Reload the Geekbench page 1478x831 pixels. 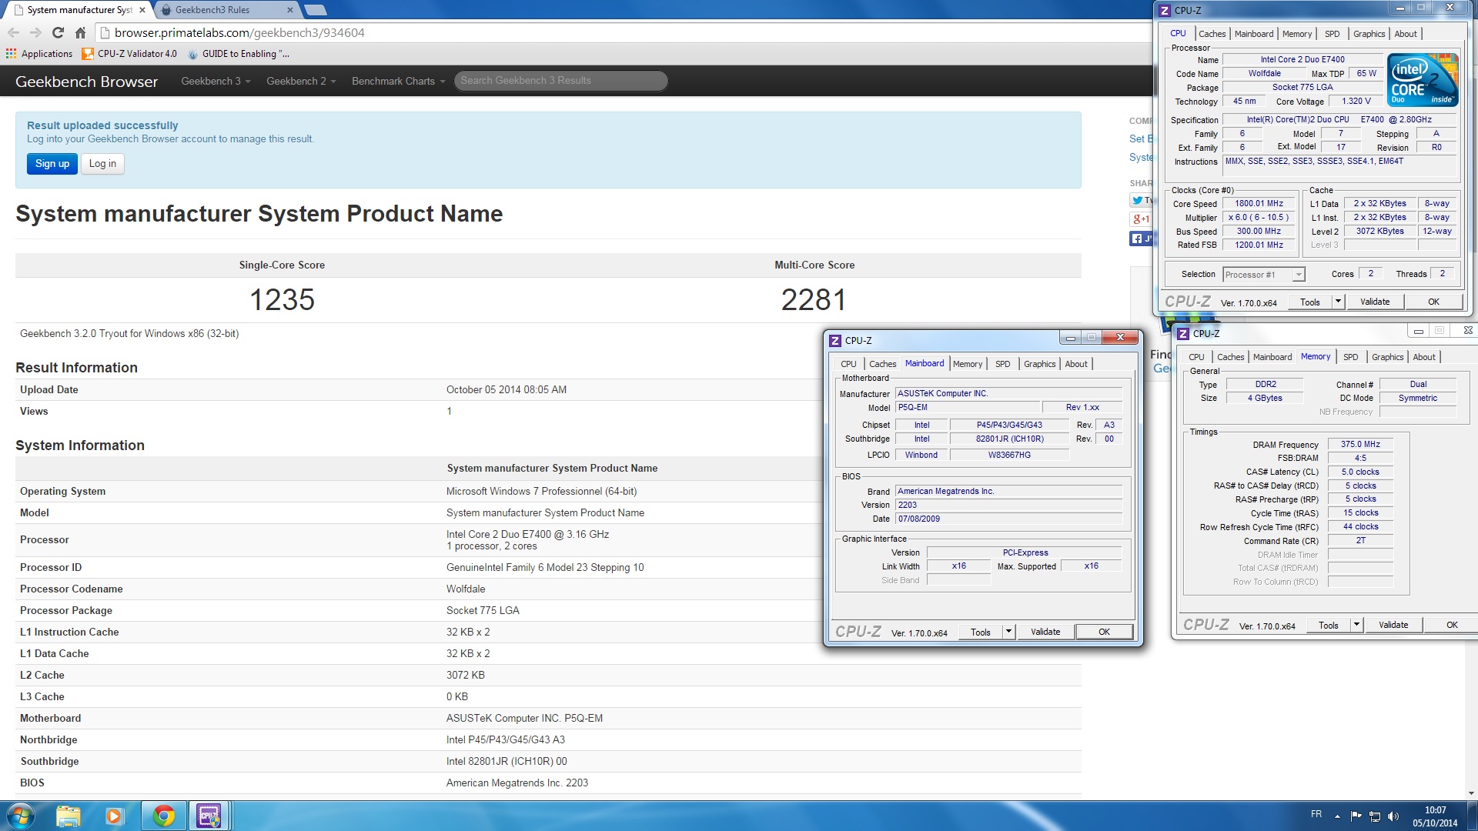58,32
